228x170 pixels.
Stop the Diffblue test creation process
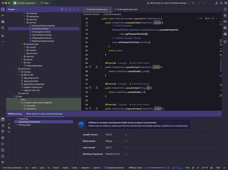click(x=9, y=124)
